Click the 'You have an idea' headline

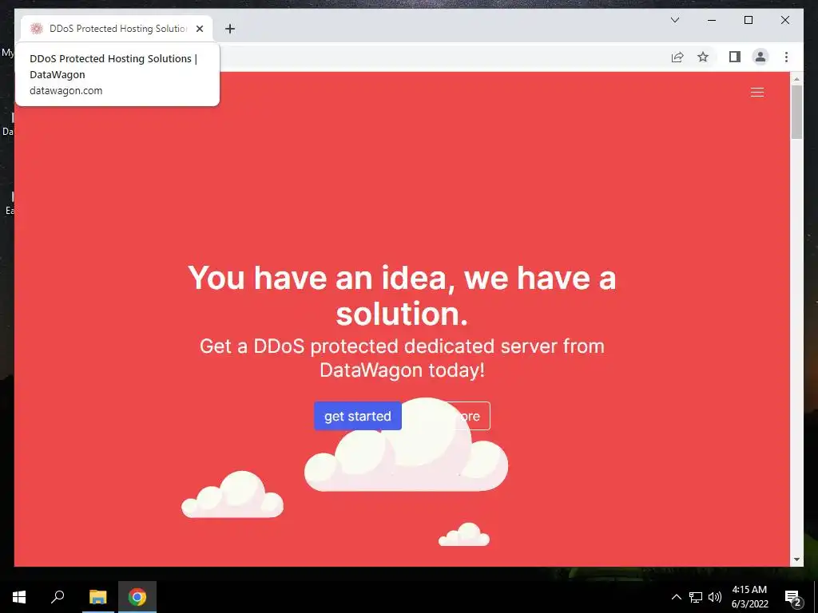[402, 295]
